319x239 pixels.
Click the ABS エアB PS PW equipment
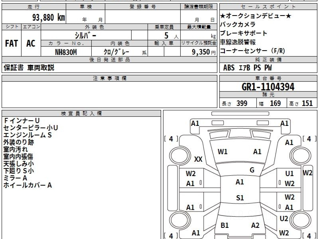pos(247,68)
